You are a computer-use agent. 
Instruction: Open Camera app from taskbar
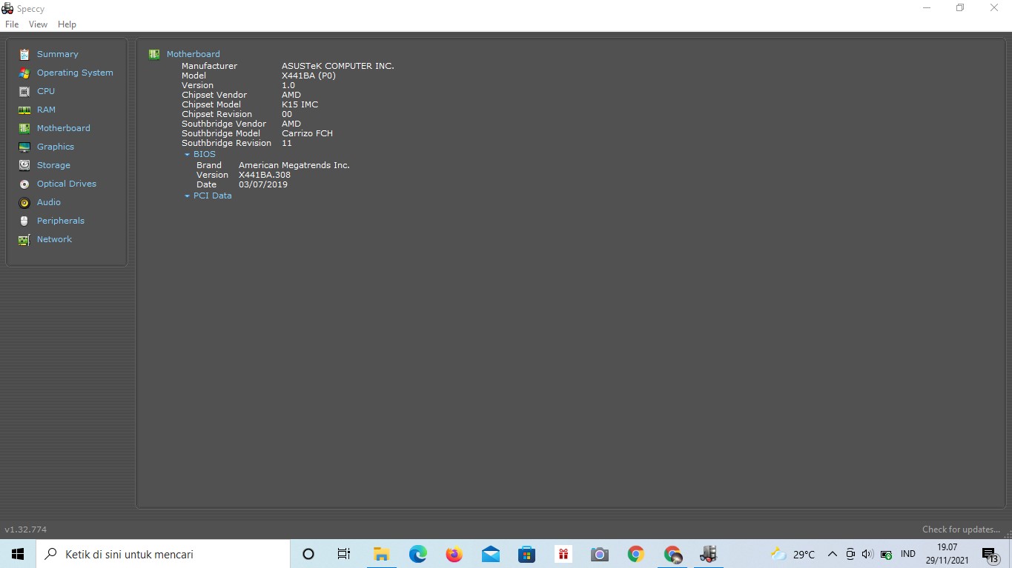click(x=599, y=554)
